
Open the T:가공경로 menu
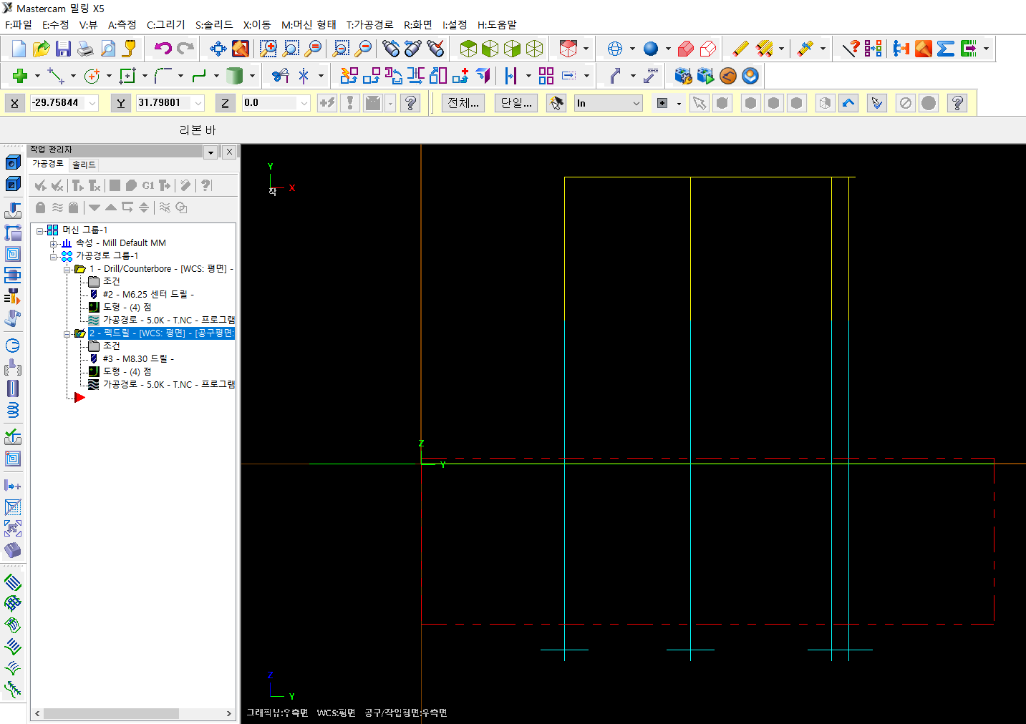[x=369, y=24]
